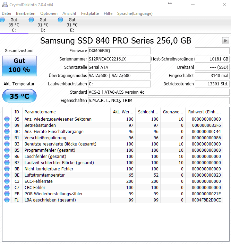Open the Hilfe menu
Screen dimensions: 231x244
(x=108, y=13)
